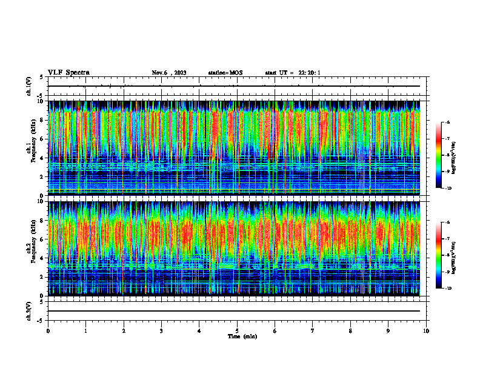Click time axis tick label "8"
Viewport: 480px width, 371px height.
(350, 331)
